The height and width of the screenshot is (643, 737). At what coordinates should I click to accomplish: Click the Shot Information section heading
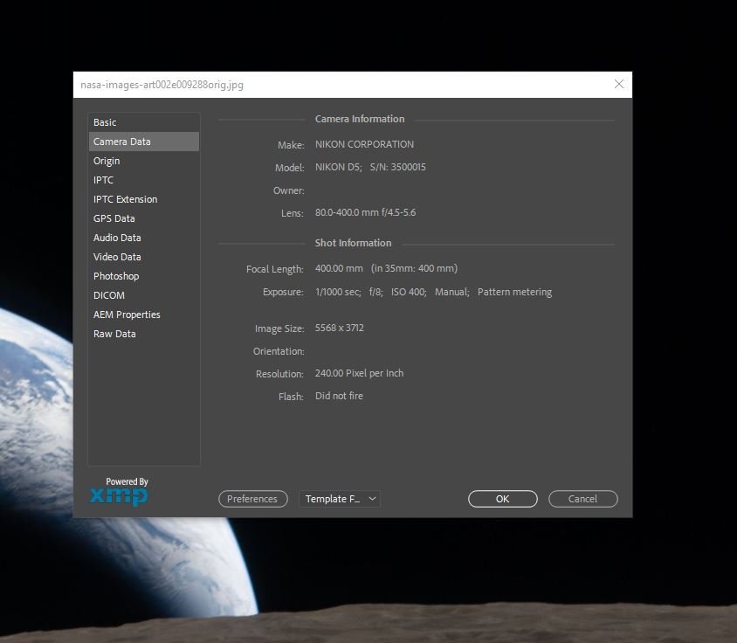[353, 243]
